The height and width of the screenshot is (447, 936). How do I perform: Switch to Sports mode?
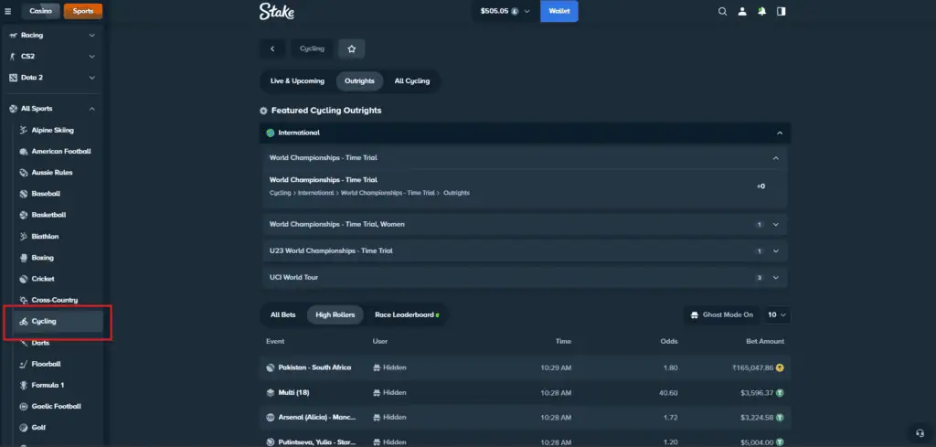83,11
